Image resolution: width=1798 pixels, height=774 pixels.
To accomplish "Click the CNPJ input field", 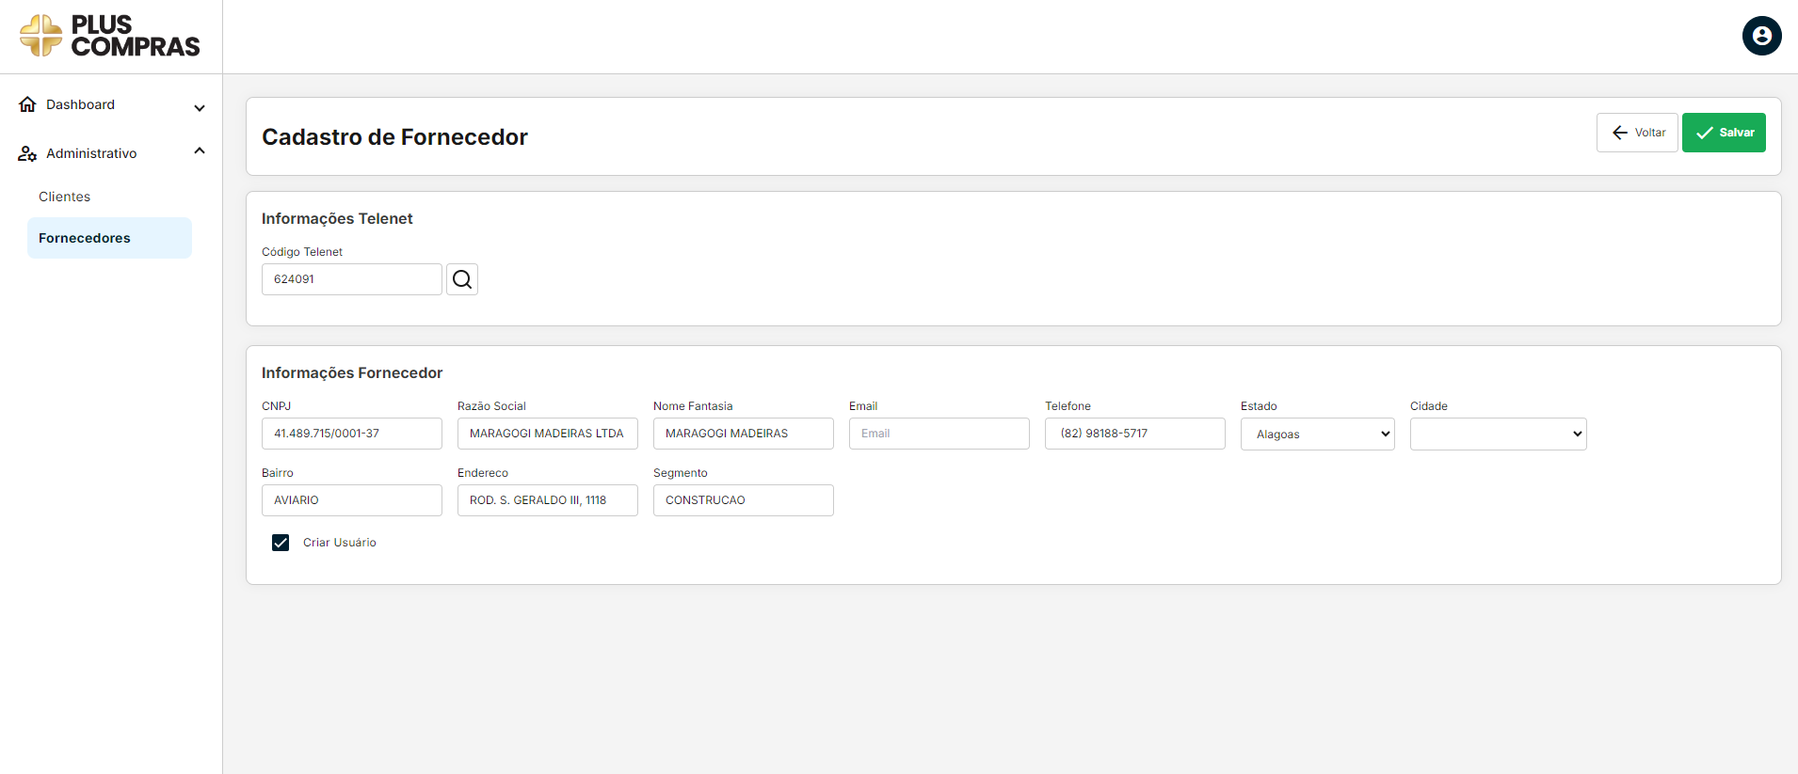I will 352,434.
